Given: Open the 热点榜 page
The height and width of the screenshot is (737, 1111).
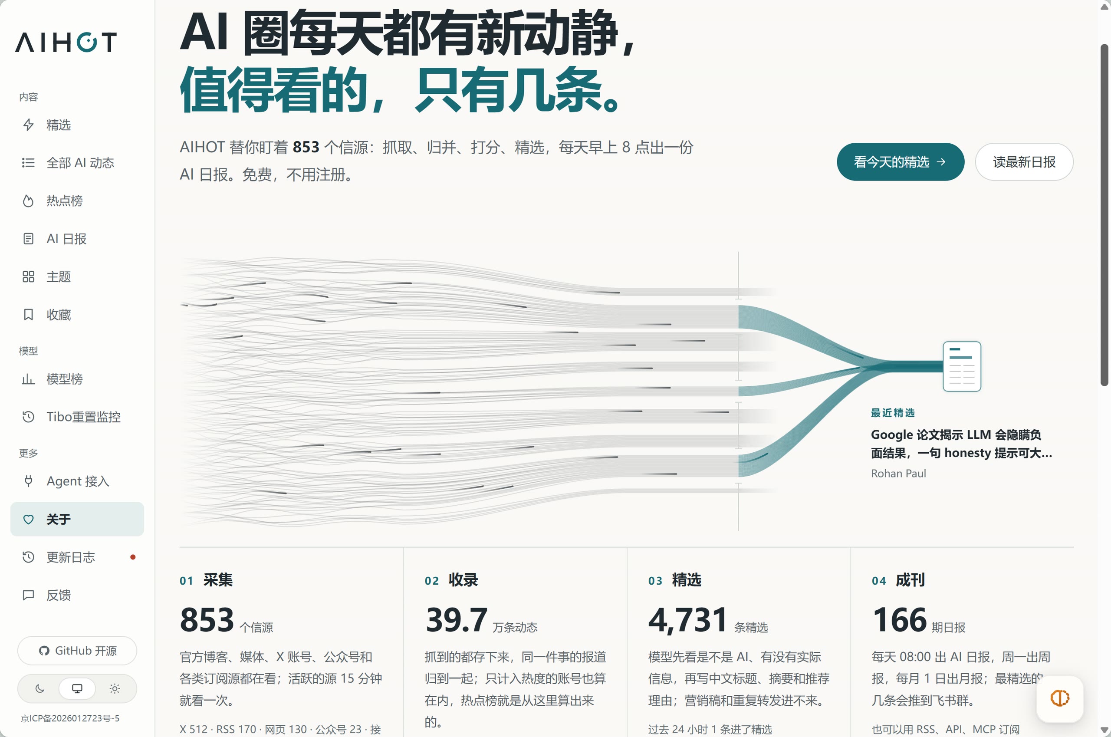Looking at the screenshot, I should coord(77,201).
